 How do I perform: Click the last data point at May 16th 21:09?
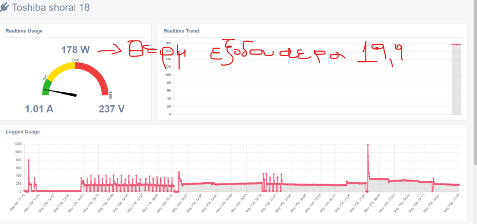coord(459,185)
